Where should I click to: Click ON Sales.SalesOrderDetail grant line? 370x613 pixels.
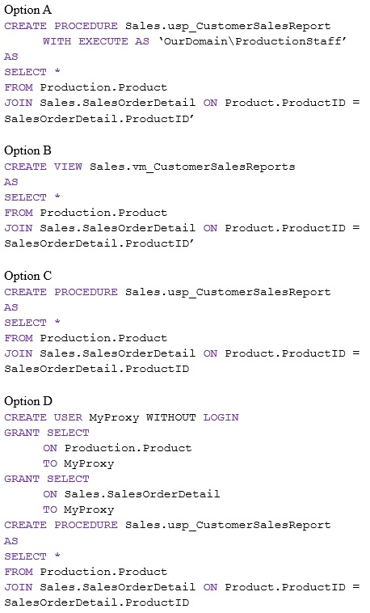coord(132,494)
